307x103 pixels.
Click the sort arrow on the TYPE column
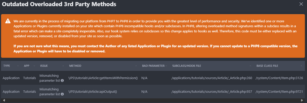pos(18,66)
